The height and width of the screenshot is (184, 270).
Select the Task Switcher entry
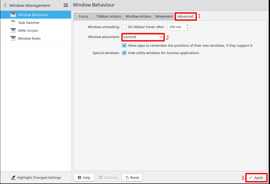coord(36,23)
